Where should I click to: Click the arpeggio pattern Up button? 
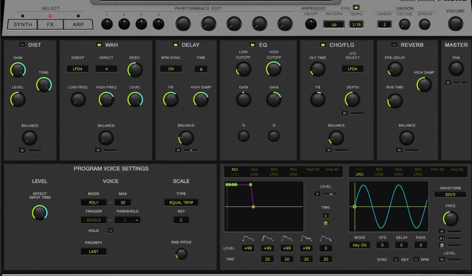(333, 24)
